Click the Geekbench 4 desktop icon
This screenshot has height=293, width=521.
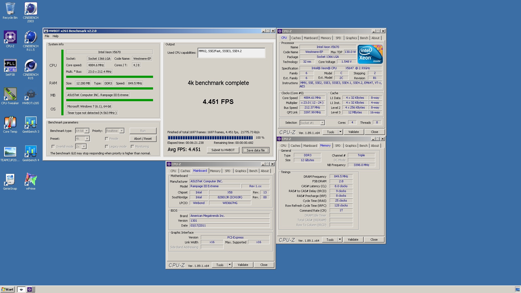pyautogui.click(x=31, y=153)
